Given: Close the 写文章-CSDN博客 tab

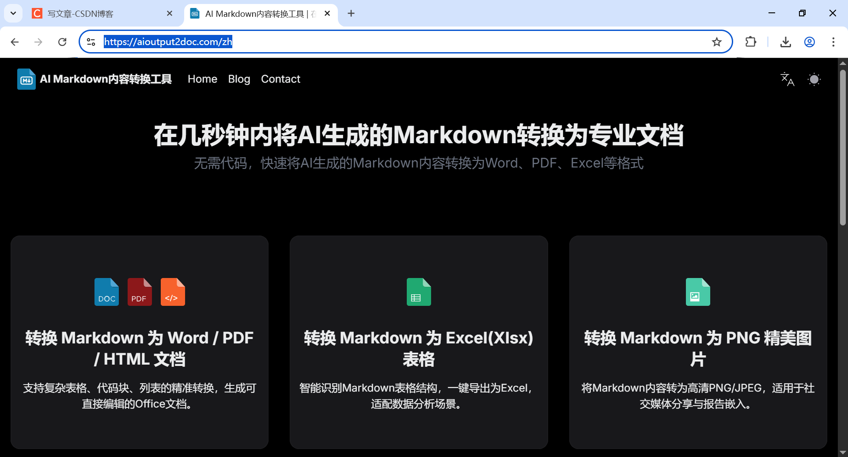Looking at the screenshot, I should (170, 14).
